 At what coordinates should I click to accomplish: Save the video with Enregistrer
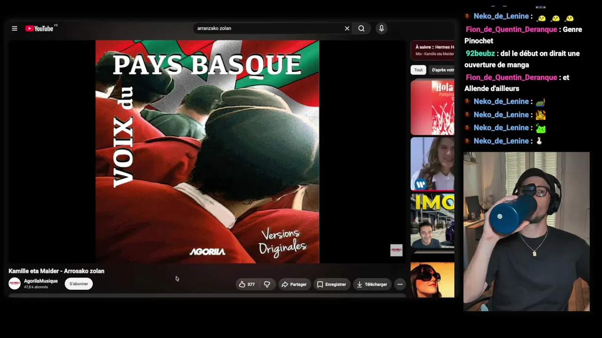click(x=332, y=284)
